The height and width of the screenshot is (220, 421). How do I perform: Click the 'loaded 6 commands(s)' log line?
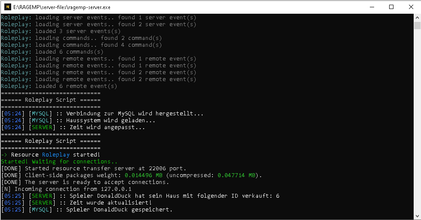pos(52,52)
